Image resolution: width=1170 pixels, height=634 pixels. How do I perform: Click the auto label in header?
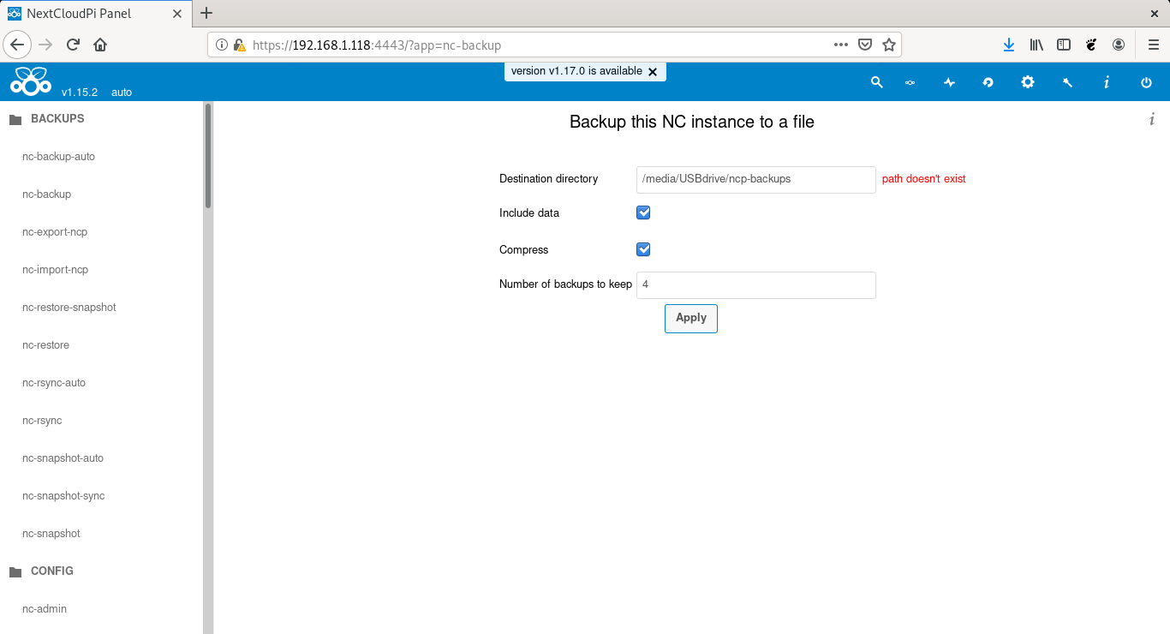122,92
